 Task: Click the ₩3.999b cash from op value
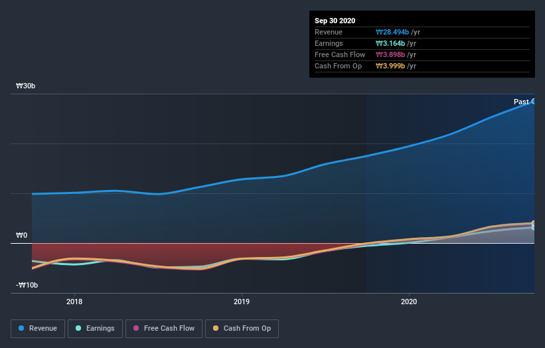(x=390, y=66)
